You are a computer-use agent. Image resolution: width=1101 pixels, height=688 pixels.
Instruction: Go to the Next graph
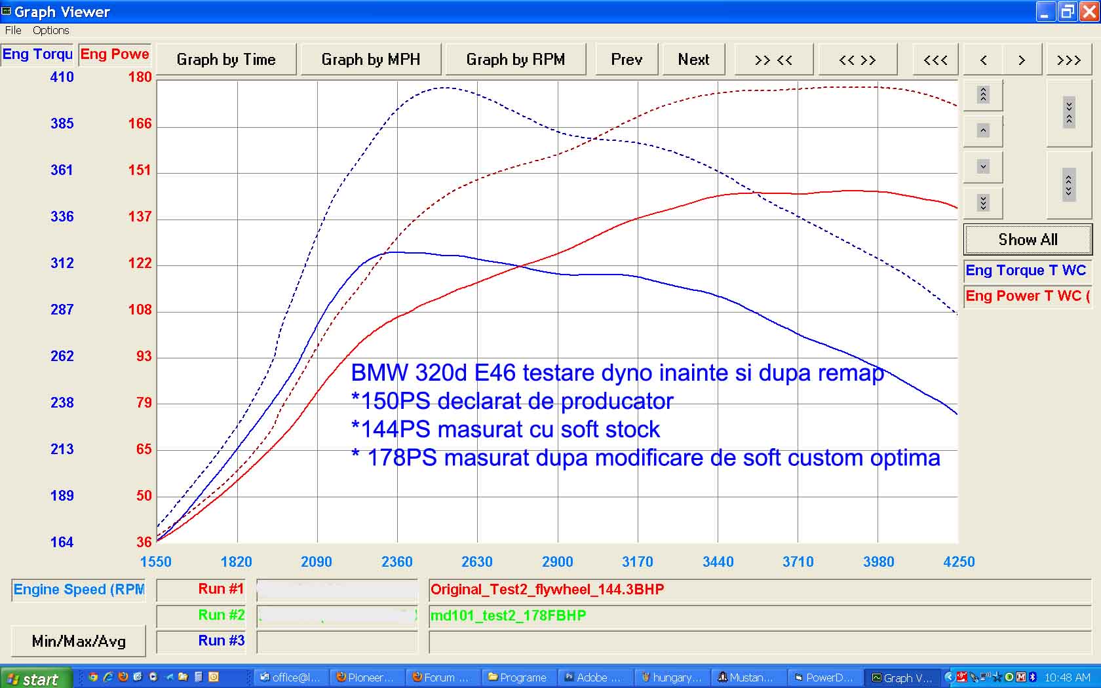(x=694, y=60)
